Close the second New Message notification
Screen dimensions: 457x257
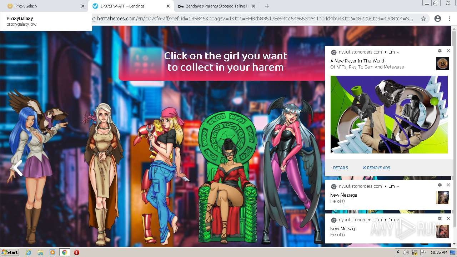pos(448,218)
